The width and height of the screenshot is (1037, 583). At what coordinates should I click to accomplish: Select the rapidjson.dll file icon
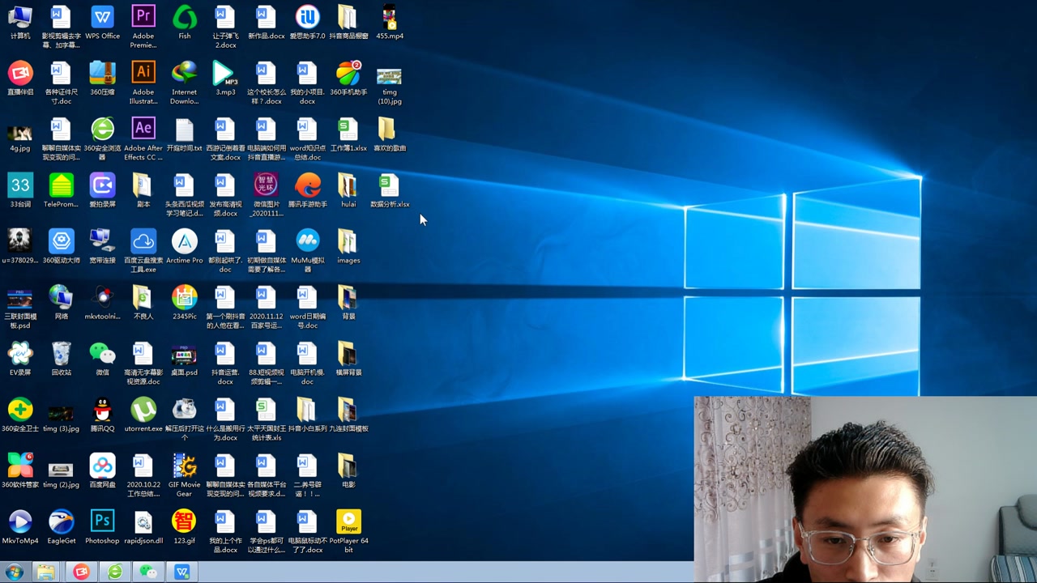pyautogui.click(x=143, y=526)
